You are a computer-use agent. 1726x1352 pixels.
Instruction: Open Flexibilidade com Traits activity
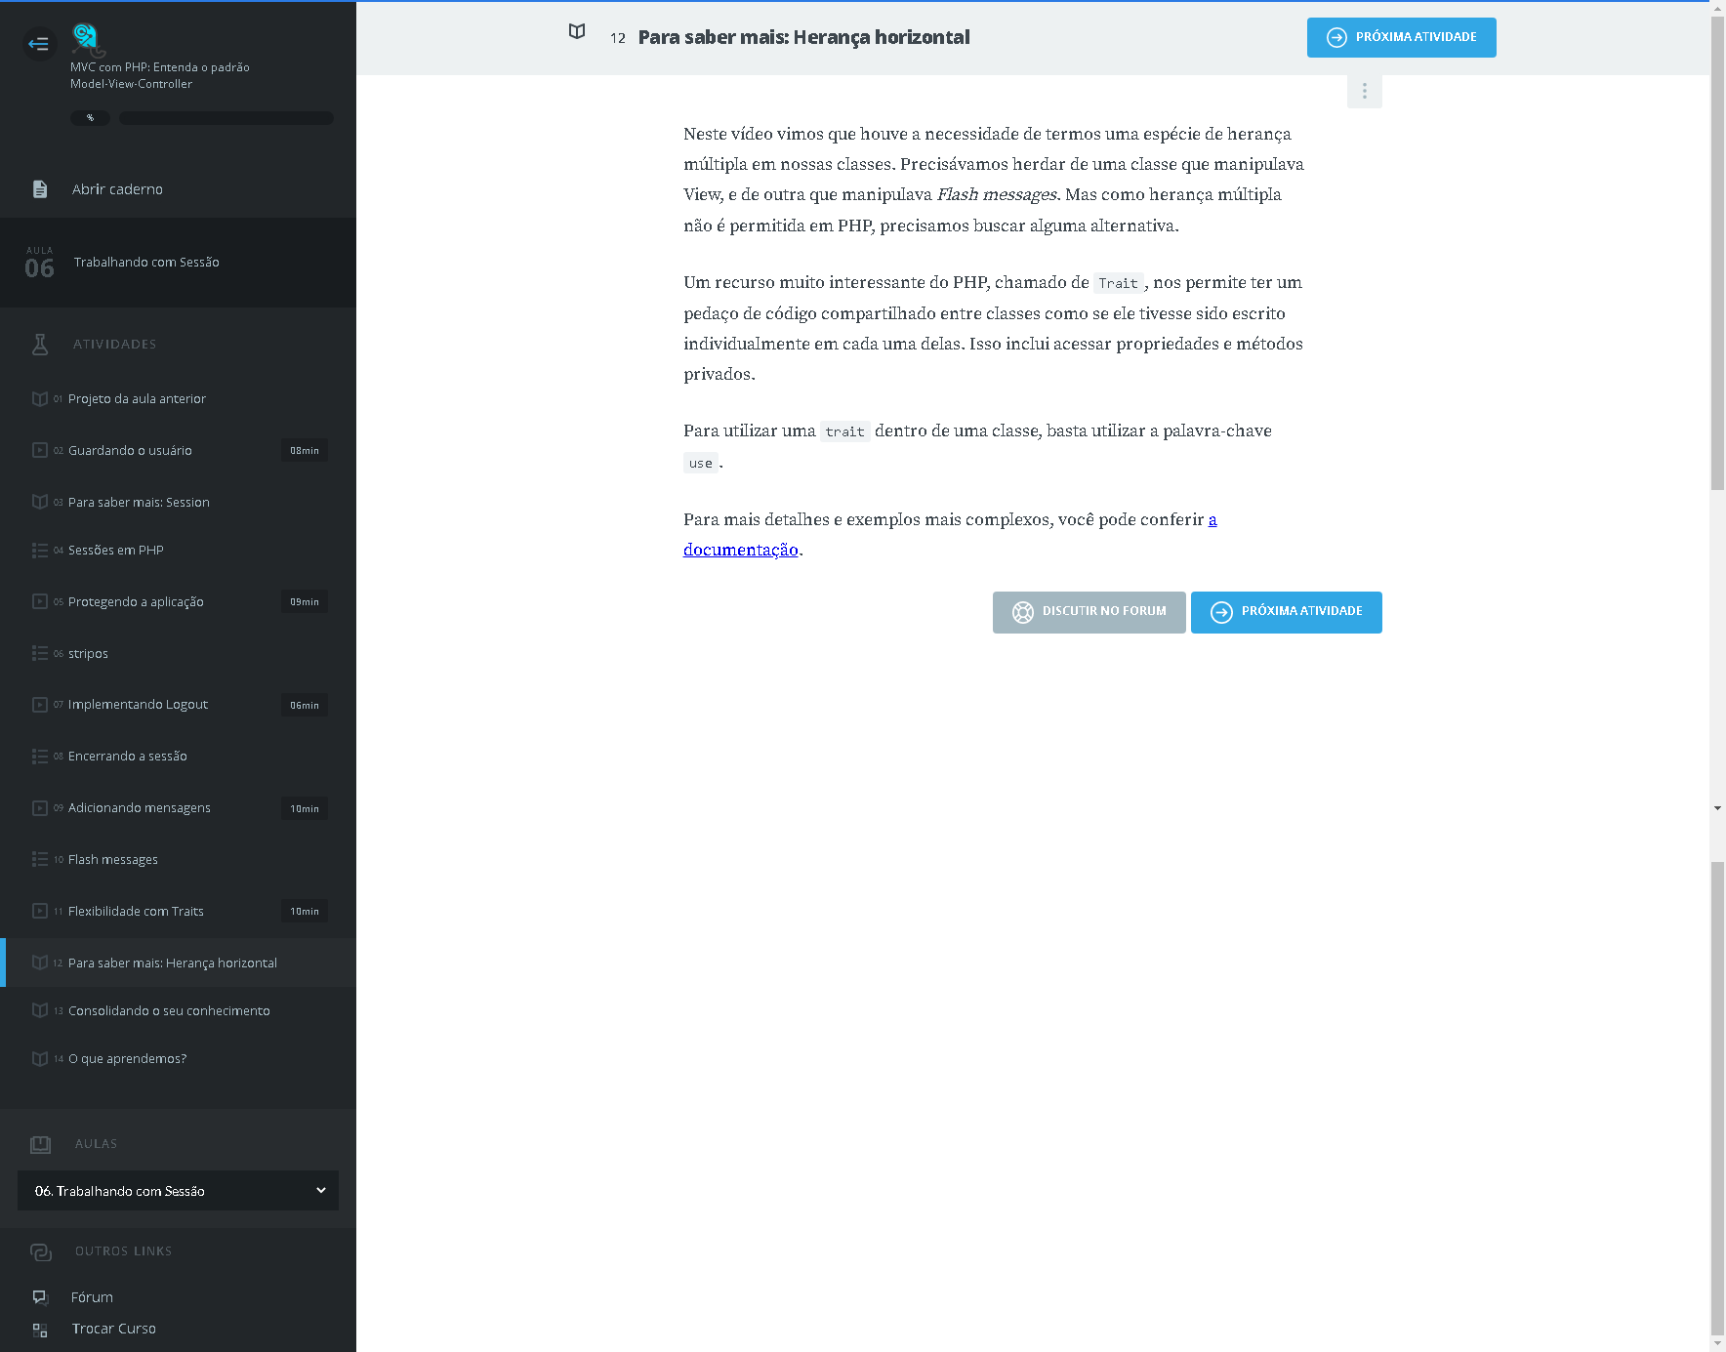pos(136,911)
